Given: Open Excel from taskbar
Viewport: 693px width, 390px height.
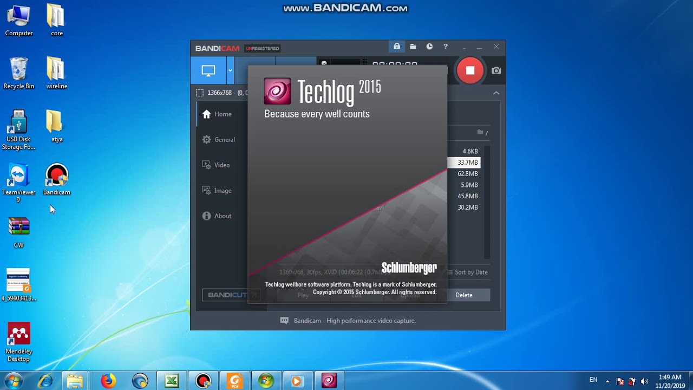Looking at the screenshot, I should point(172,381).
